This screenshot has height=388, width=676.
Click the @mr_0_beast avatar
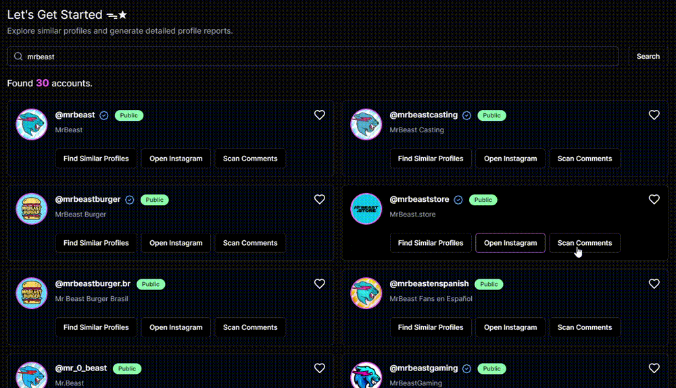32,375
